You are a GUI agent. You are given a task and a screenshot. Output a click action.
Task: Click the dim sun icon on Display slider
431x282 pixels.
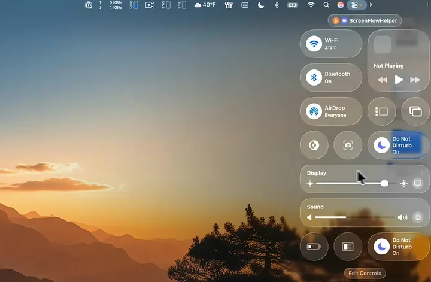point(310,184)
